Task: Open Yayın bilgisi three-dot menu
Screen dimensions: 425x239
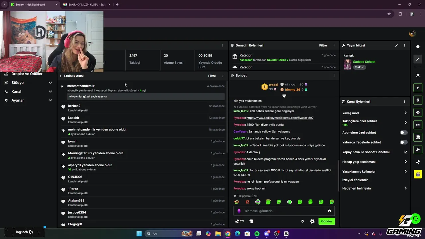Action: point(404,45)
